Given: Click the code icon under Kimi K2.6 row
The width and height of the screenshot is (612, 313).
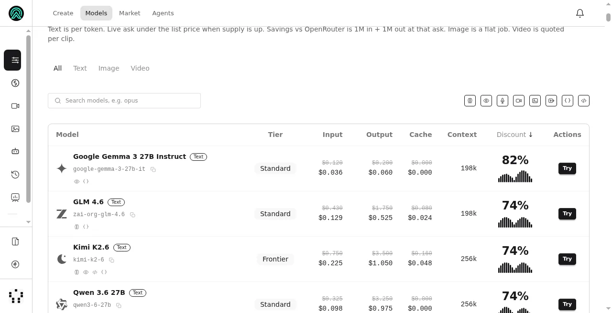Looking at the screenshot, I should click(95, 272).
